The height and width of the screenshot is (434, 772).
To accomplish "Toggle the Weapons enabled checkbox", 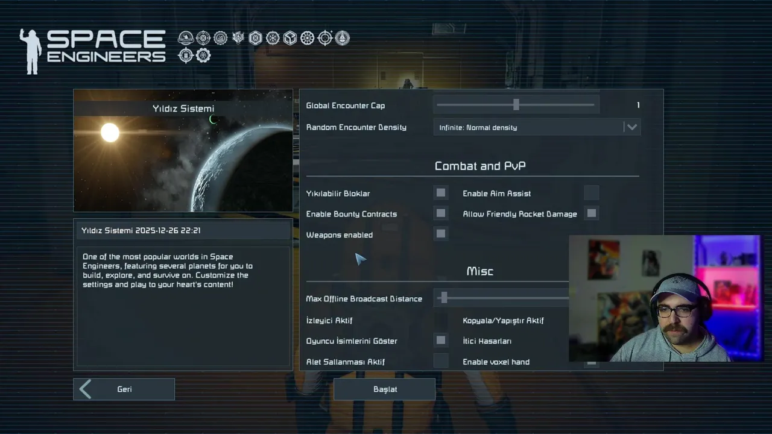I will click(x=441, y=234).
